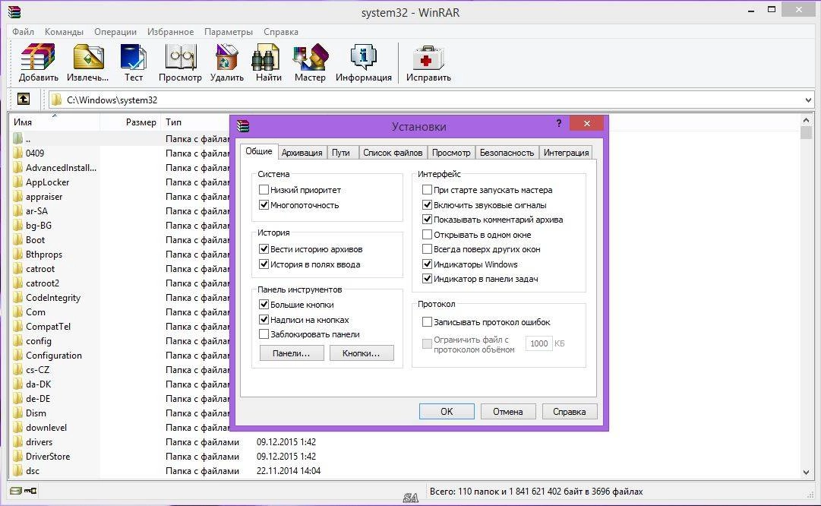Launch the Мастер wizard icon
The width and height of the screenshot is (821, 506).
tap(311, 56)
